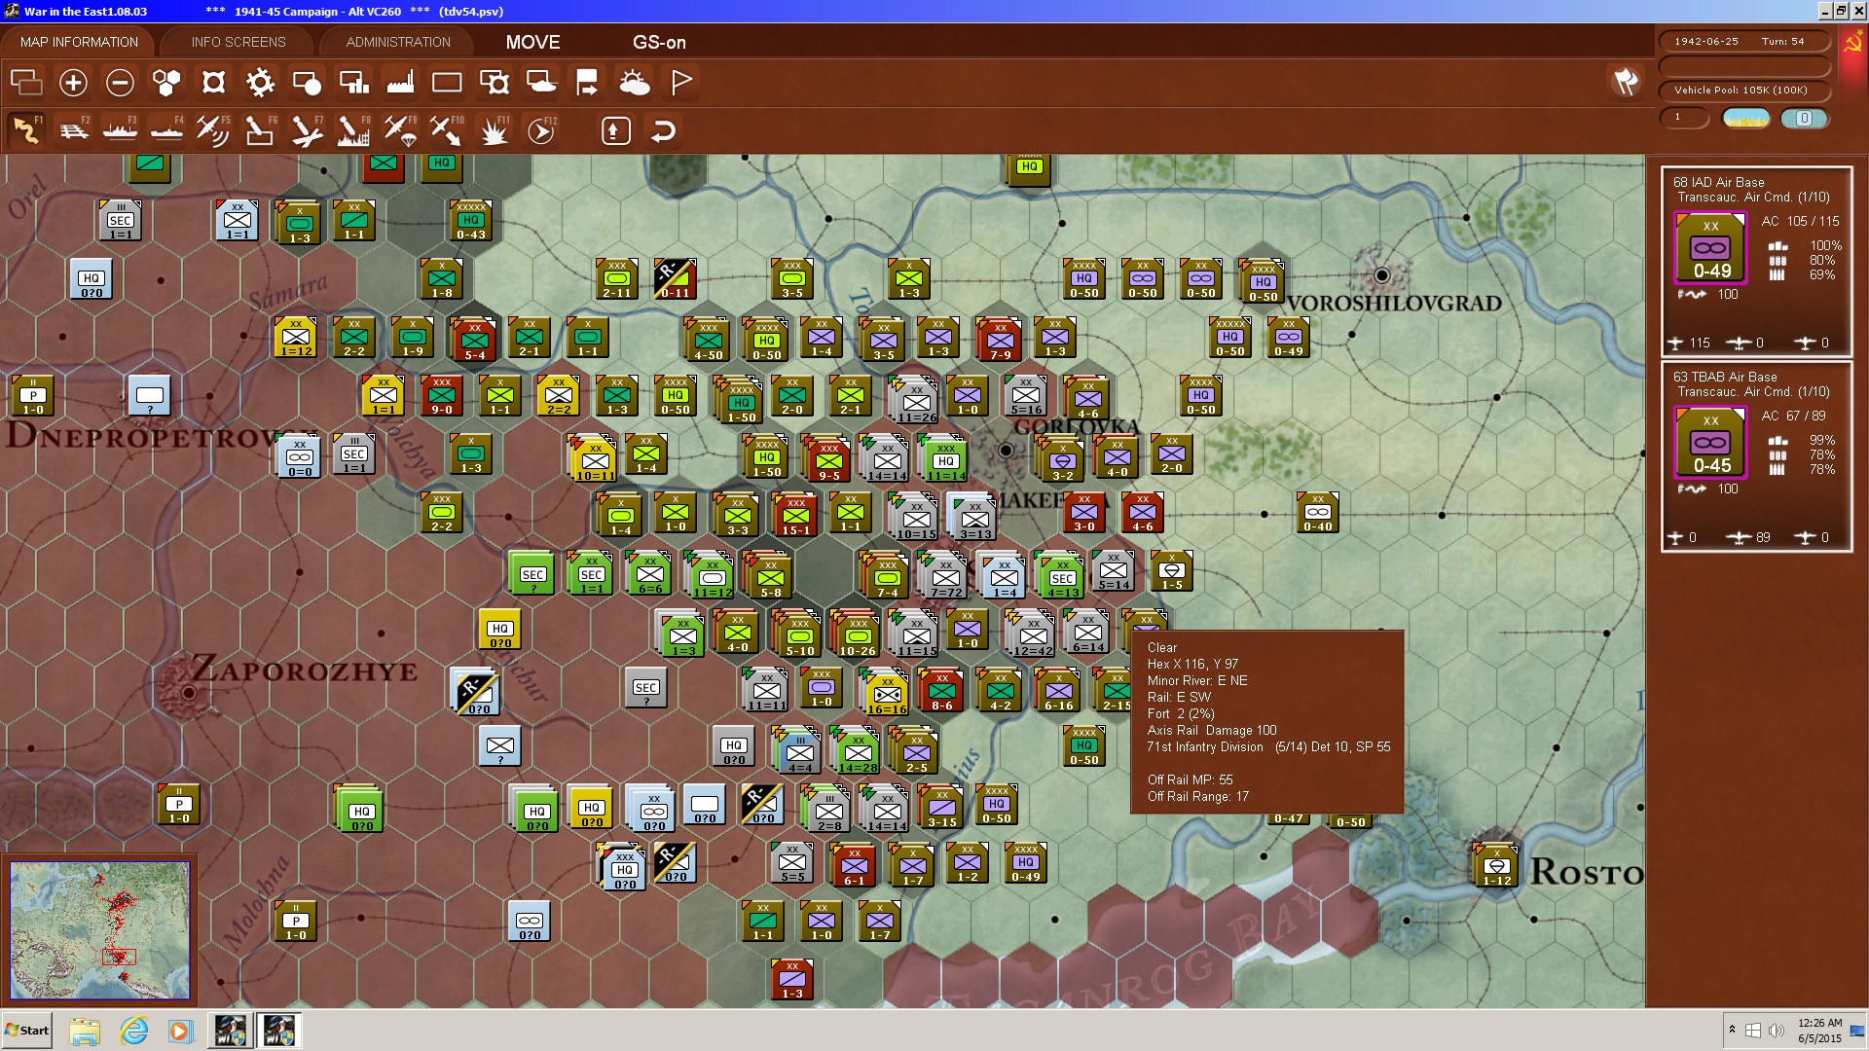
Task: Select the F6 Bomb unit mode icon
Action: 260,130
